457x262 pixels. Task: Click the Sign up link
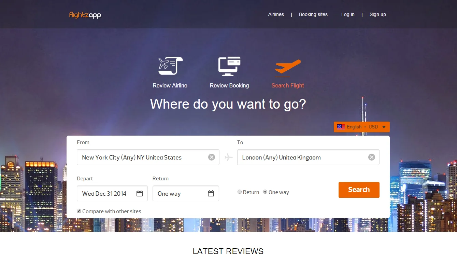(378, 14)
